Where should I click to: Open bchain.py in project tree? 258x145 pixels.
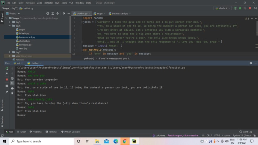click(x=22, y=33)
